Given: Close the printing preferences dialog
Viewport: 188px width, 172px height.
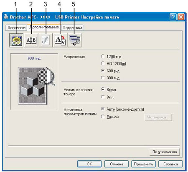Looking at the screenshot, I should [181, 17].
